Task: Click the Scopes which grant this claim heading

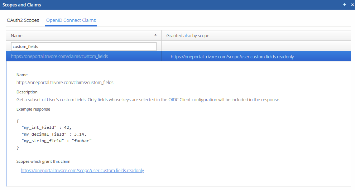Action: coord(46,161)
